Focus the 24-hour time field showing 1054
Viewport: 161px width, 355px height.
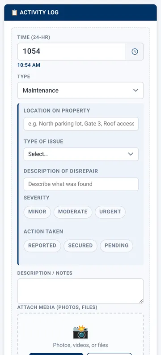pyautogui.click(x=72, y=52)
